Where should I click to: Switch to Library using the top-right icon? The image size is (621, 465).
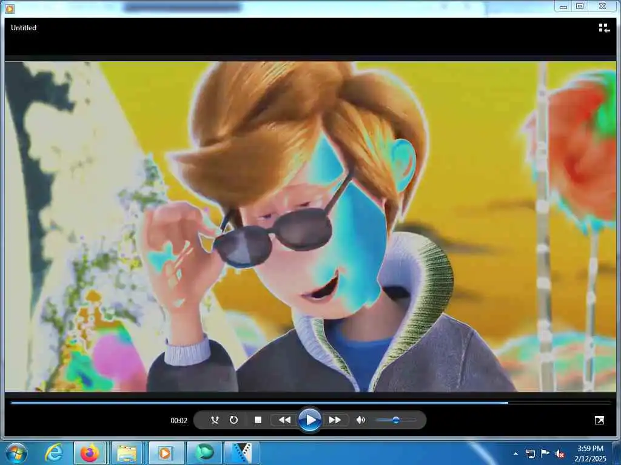coord(604,28)
